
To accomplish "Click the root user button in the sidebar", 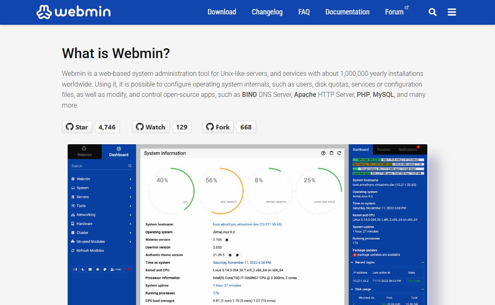I will (116, 269).
